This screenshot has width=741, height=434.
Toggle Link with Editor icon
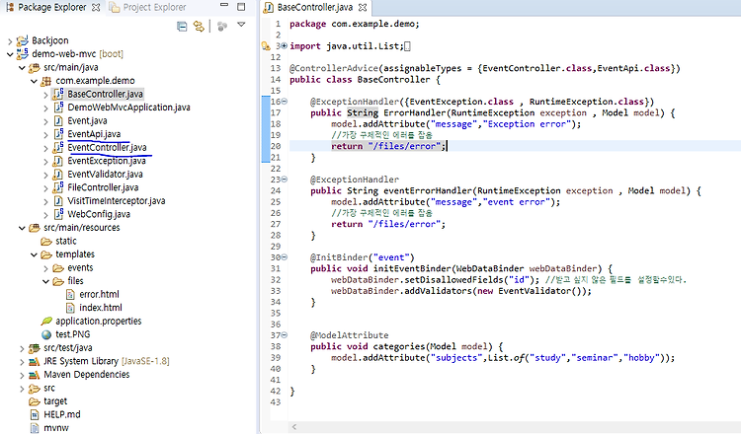199,26
